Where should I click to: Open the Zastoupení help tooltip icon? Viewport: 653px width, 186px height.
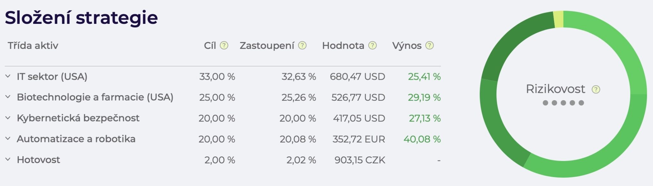[302, 45]
